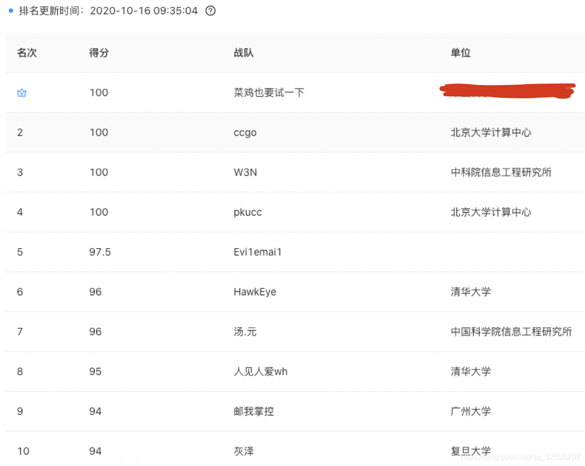Select team name 邮我掌控
Viewport: 585px width, 466px height.
point(254,411)
